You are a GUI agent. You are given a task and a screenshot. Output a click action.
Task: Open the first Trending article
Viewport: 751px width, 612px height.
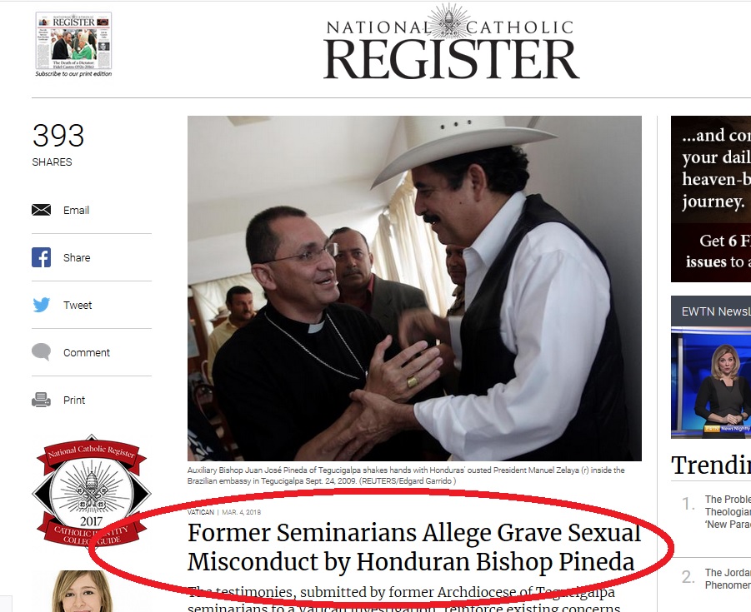728,511
